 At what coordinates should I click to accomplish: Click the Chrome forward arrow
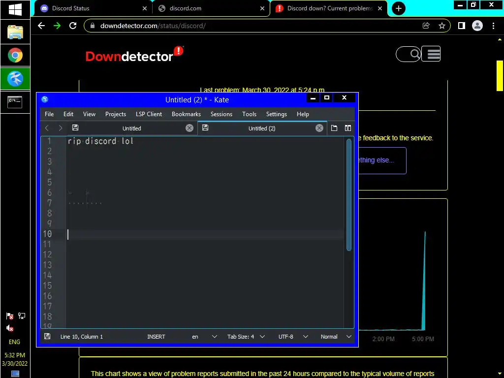pyautogui.click(x=57, y=26)
